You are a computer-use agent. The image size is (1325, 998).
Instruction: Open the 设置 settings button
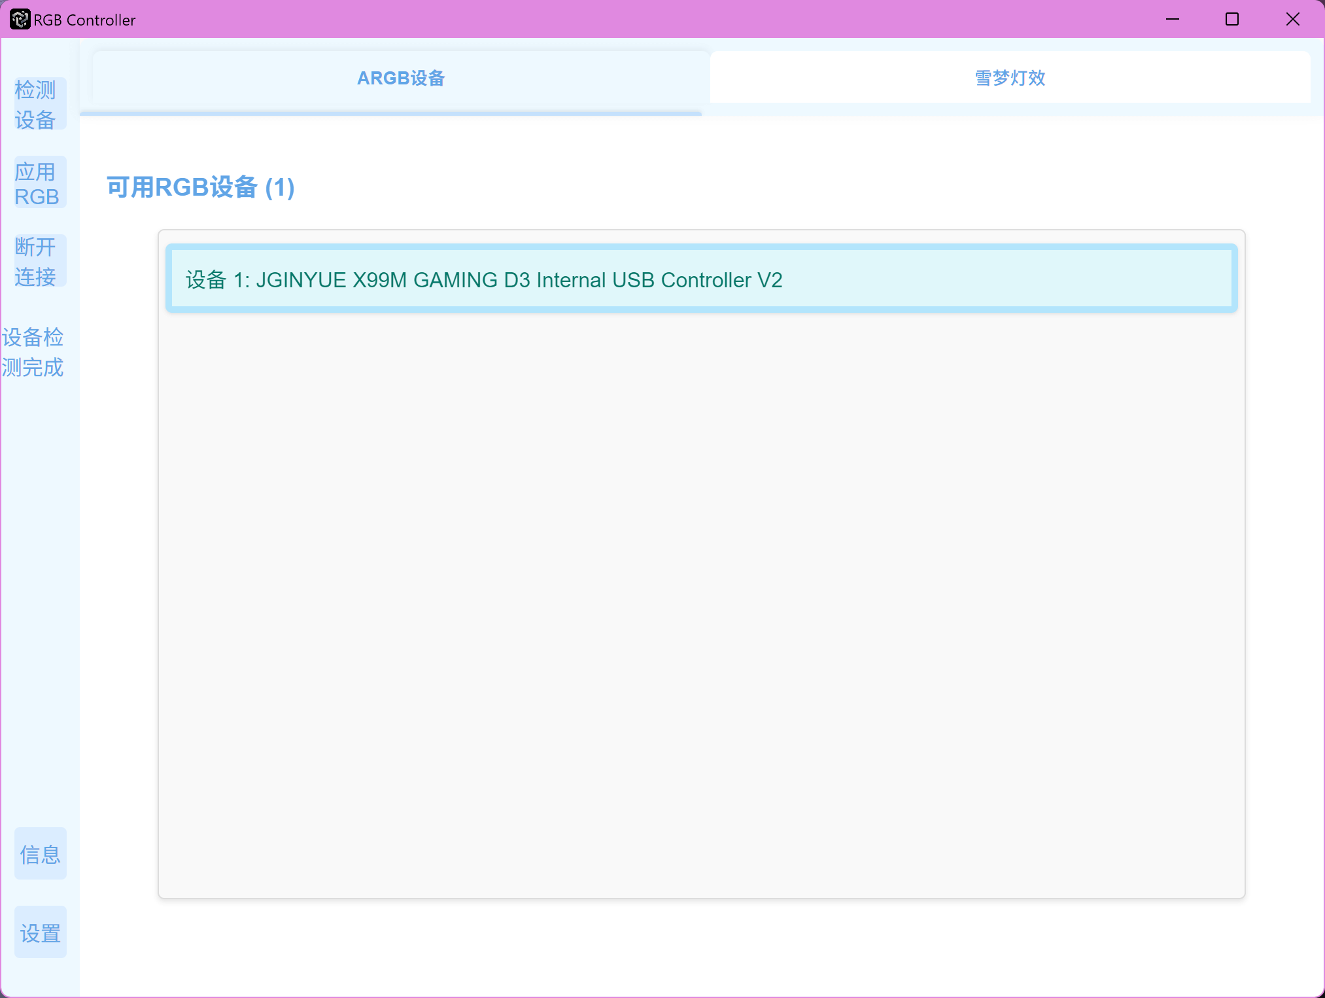click(40, 932)
